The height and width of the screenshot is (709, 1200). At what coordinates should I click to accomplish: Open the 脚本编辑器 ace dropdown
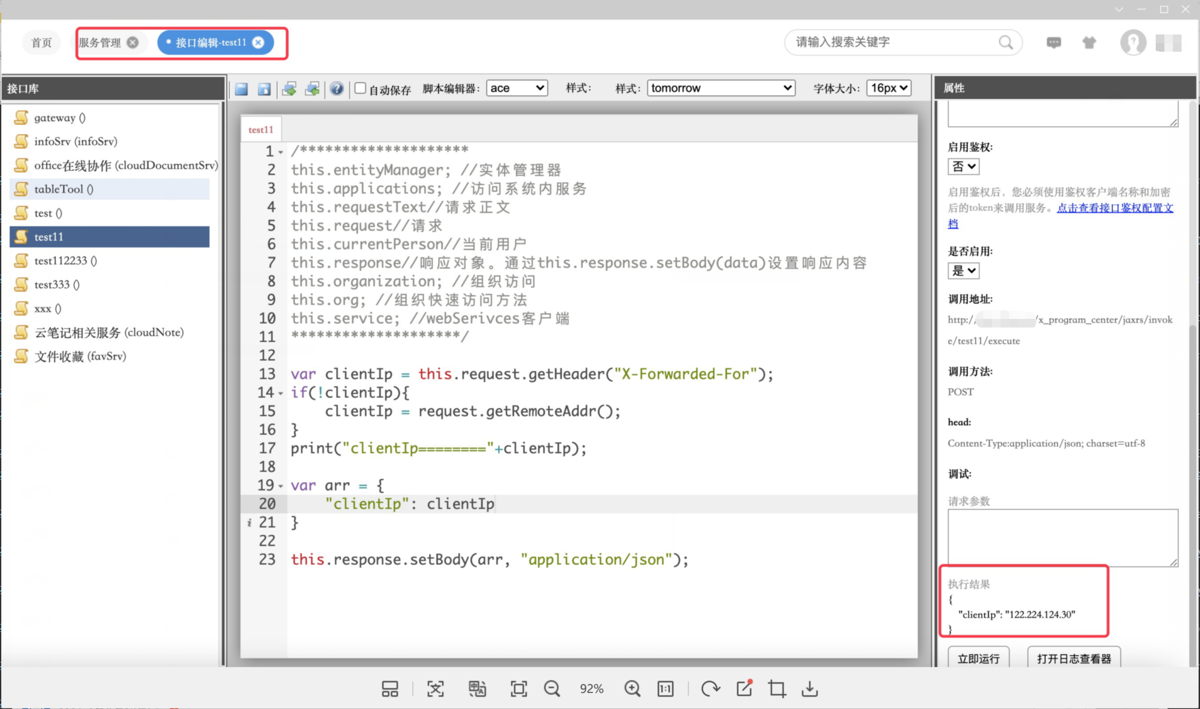[516, 88]
